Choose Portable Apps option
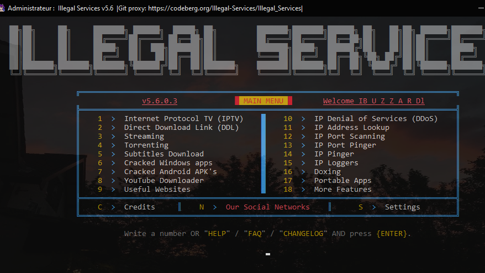485x273 pixels. (x=342, y=181)
